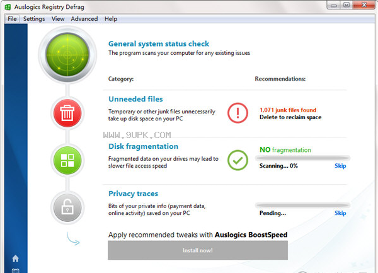This screenshot has height=273, width=378.
Task: Click the General system status check title
Action: [159, 44]
